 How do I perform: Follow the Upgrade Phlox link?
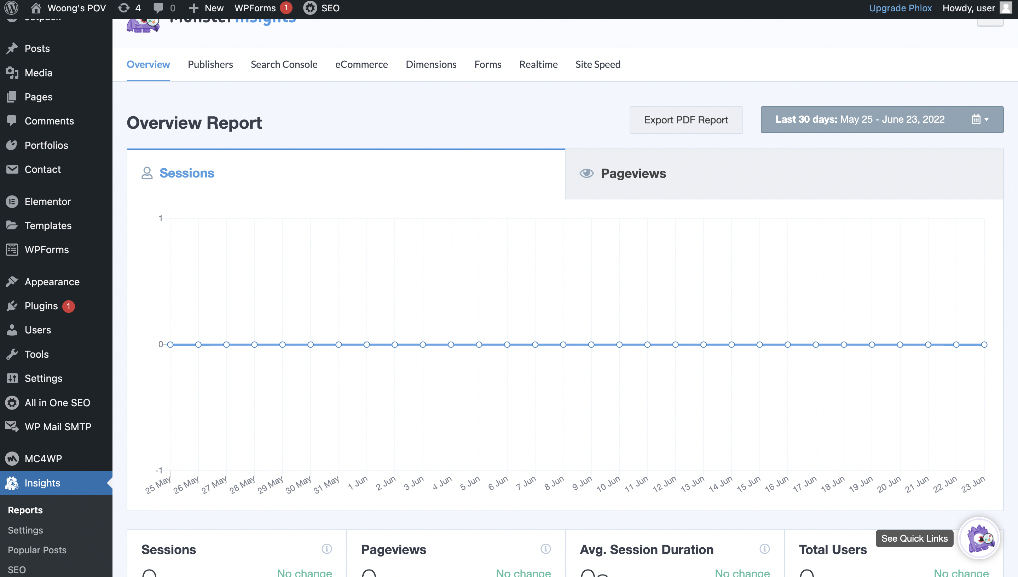pyautogui.click(x=900, y=8)
